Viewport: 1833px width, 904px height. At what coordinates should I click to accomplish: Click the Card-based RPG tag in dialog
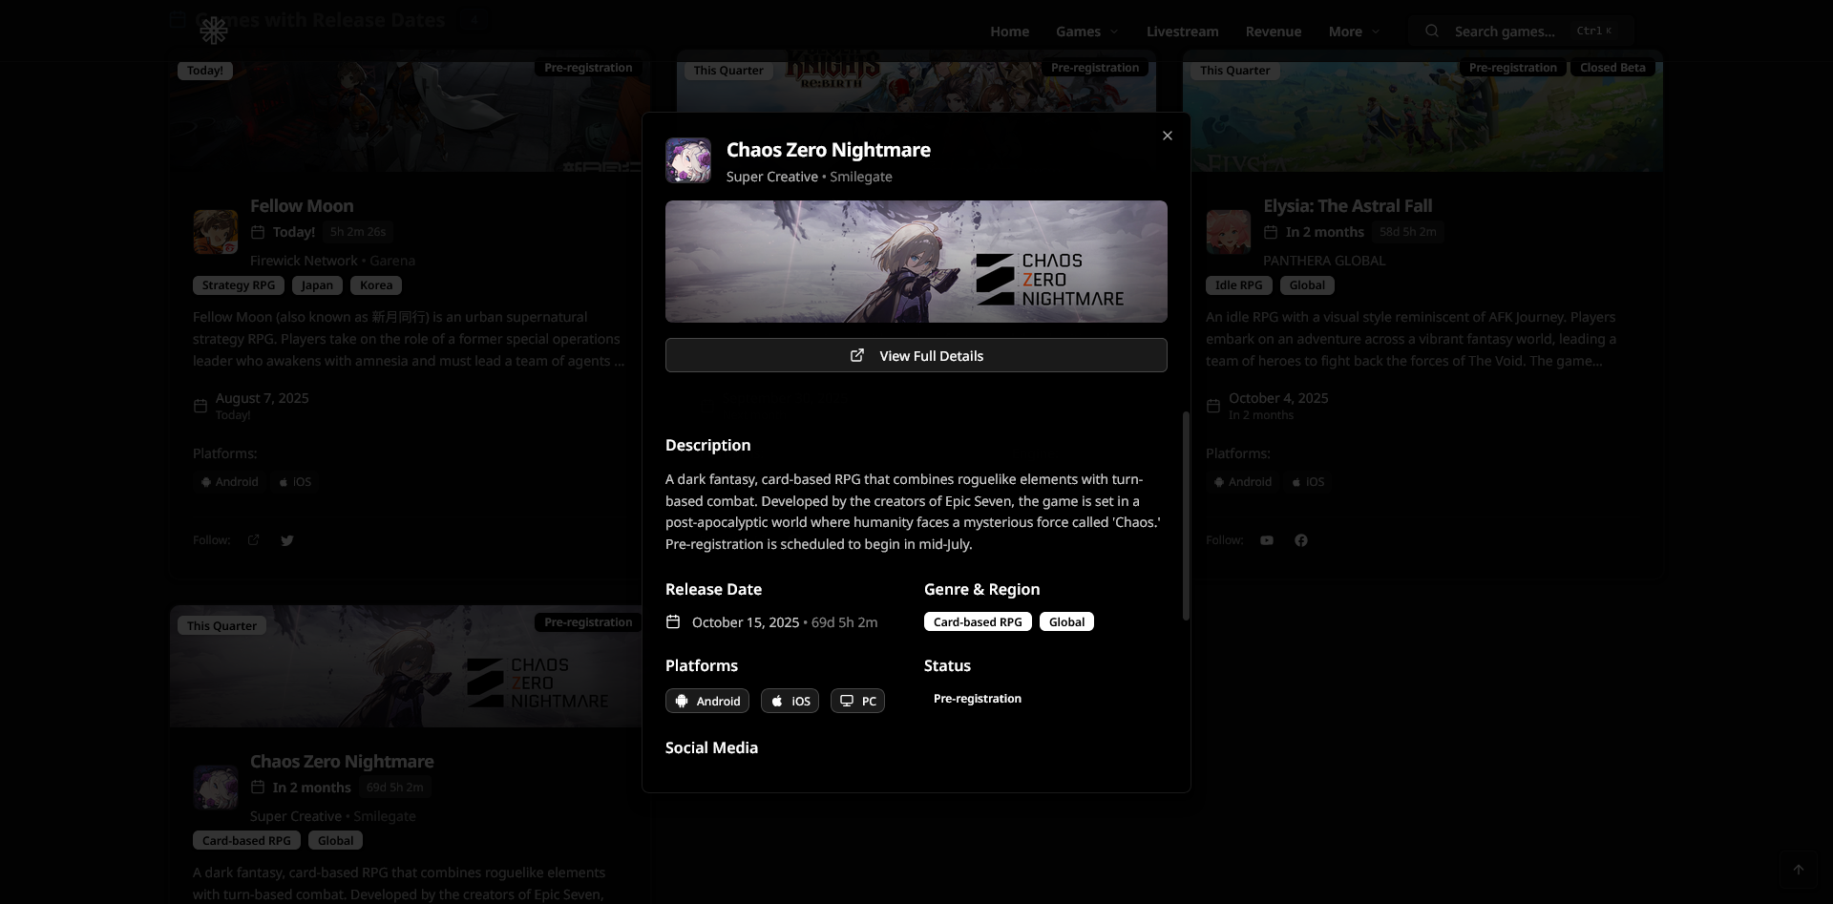[978, 621]
